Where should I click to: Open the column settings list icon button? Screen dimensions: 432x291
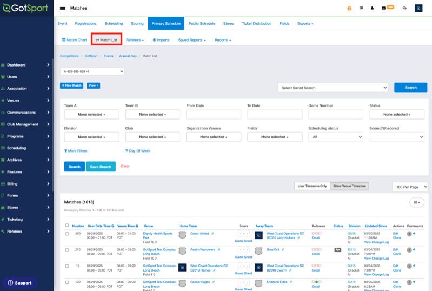tap(416, 202)
